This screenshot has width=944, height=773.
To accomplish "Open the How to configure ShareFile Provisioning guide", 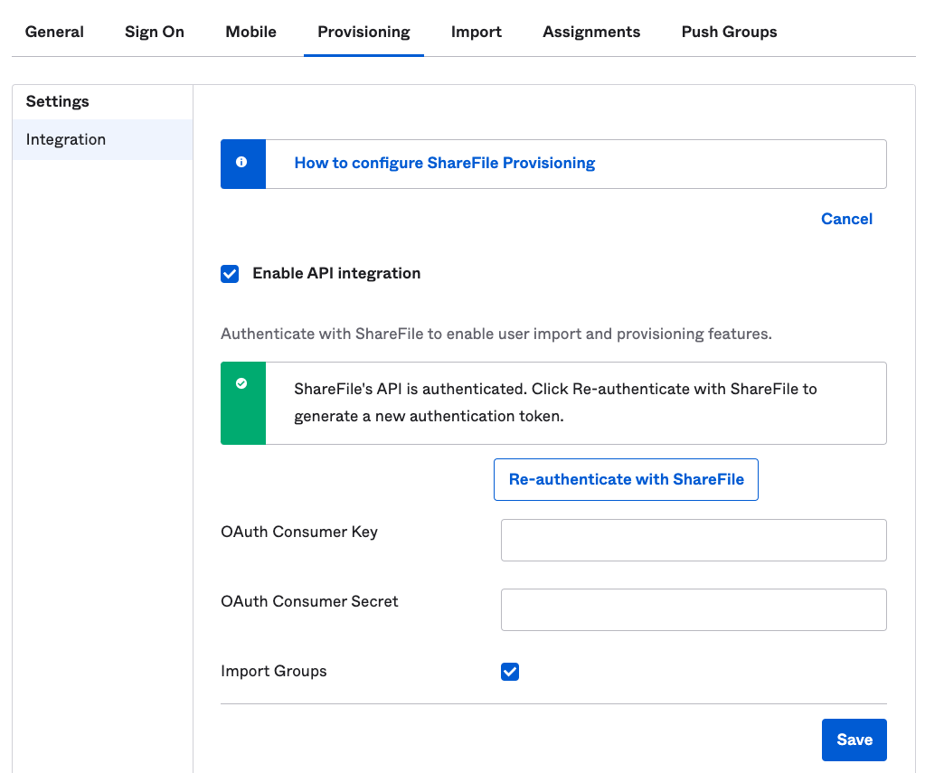I will coord(444,163).
